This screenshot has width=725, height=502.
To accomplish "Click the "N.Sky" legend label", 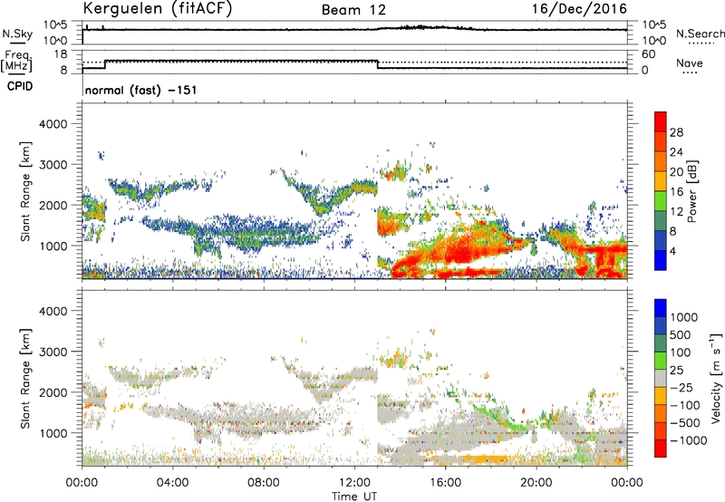I will pyautogui.click(x=17, y=34).
